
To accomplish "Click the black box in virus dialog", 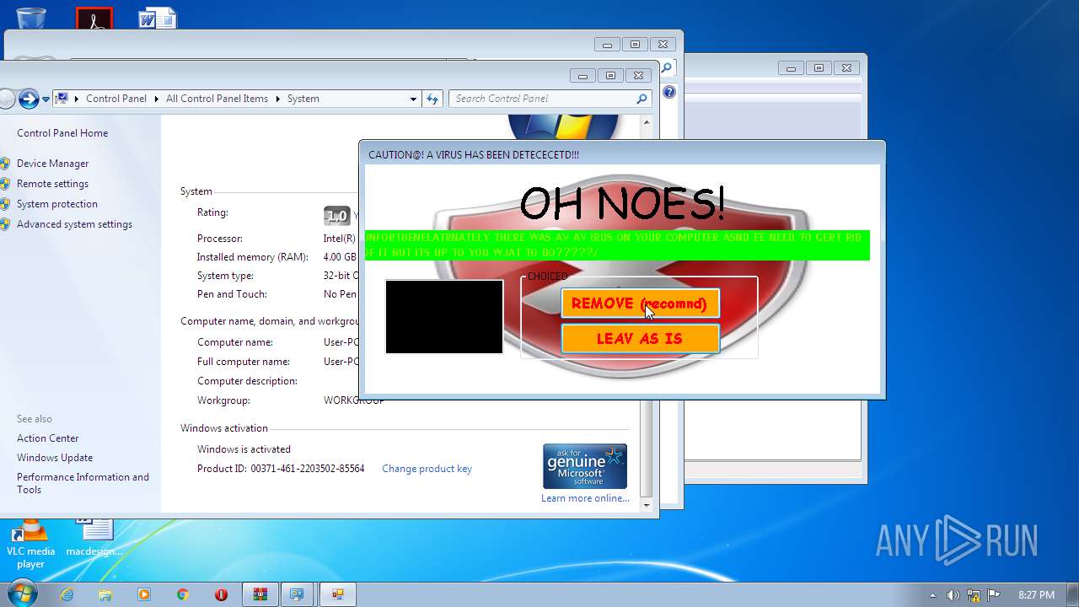I will [444, 317].
